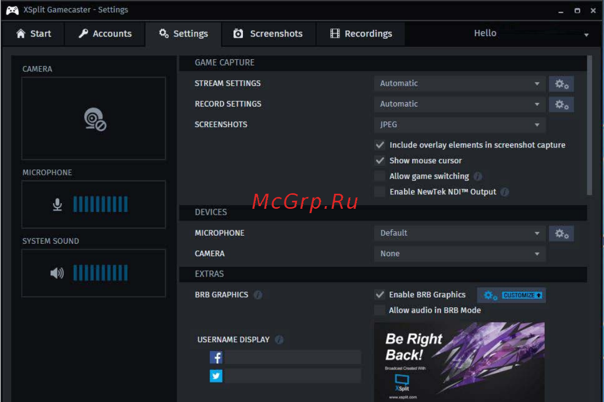Click the 'DEVICES' section header
The width and height of the screenshot is (604, 402).
point(383,213)
